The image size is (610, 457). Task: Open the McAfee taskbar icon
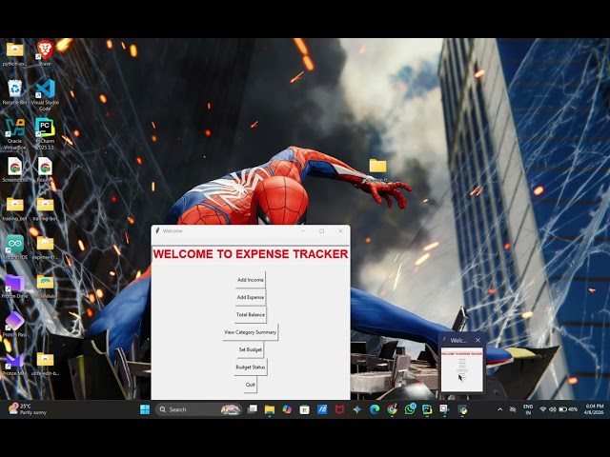pos(339,409)
